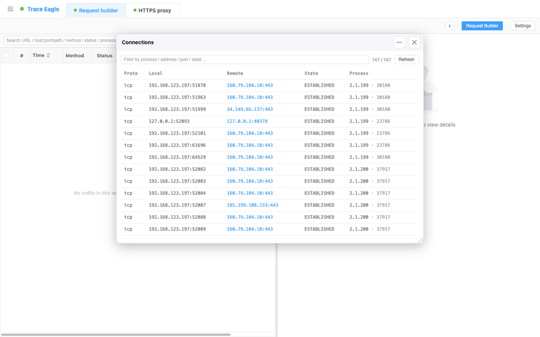Click the info icon near Request Builder

pos(450,26)
